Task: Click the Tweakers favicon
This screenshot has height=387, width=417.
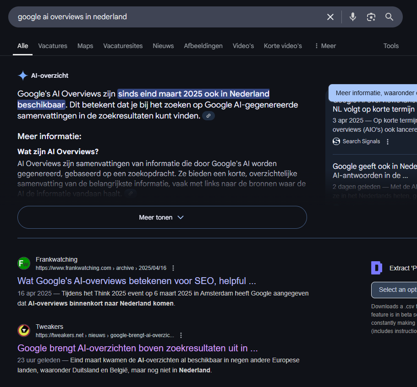Action: [24, 330]
